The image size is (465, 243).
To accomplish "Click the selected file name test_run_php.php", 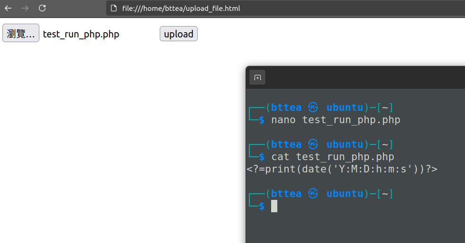I will click(81, 35).
